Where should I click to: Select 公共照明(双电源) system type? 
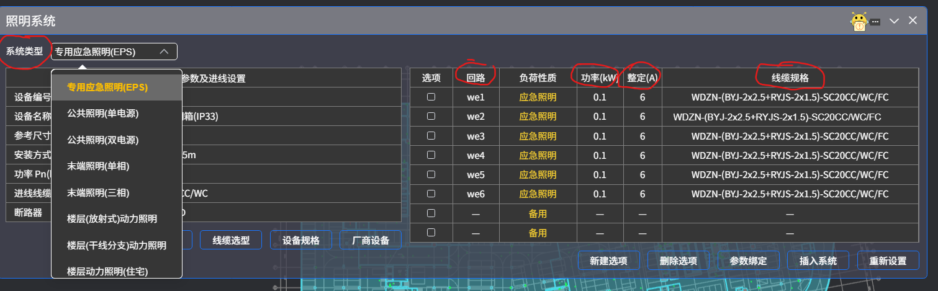(x=102, y=140)
